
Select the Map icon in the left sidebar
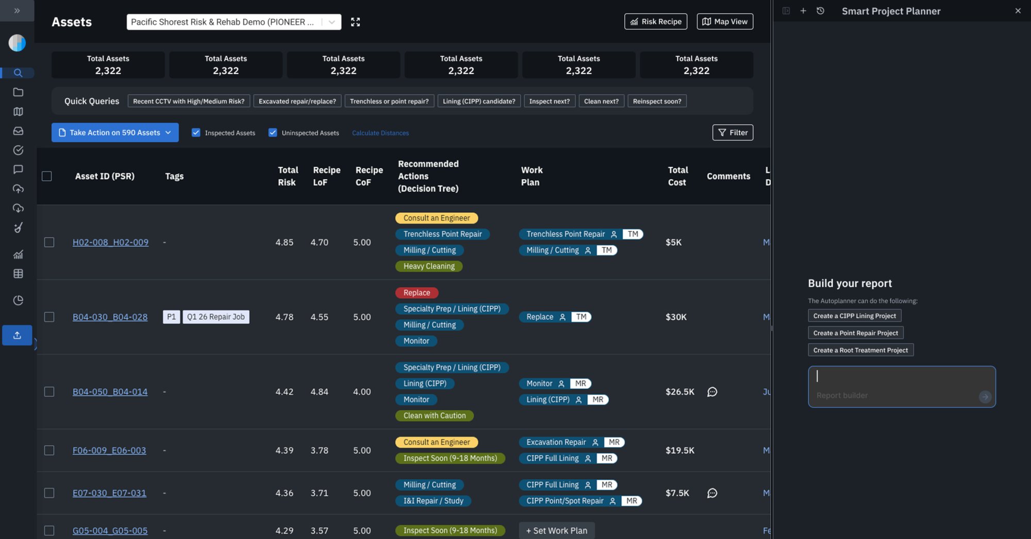(18, 111)
